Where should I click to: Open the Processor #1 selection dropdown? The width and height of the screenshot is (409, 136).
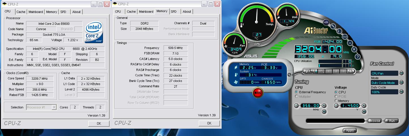pyautogui.click(x=54, y=107)
